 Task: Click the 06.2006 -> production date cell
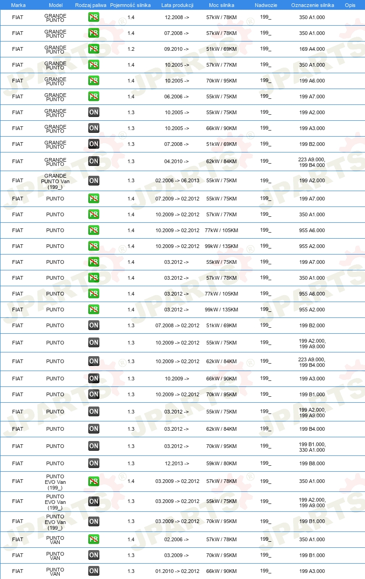(x=177, y=96)
